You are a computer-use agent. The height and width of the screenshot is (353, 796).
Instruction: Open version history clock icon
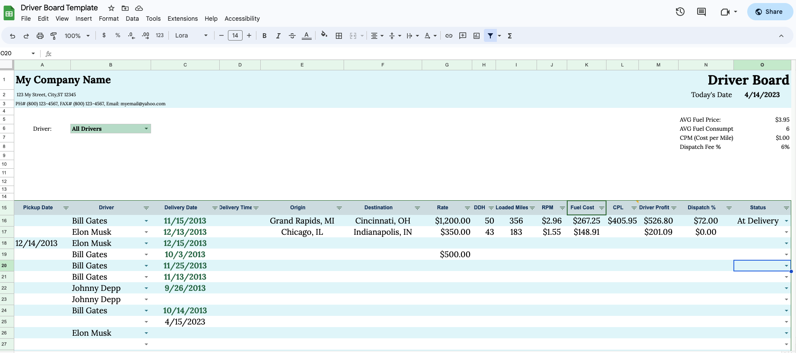(680, 12)
